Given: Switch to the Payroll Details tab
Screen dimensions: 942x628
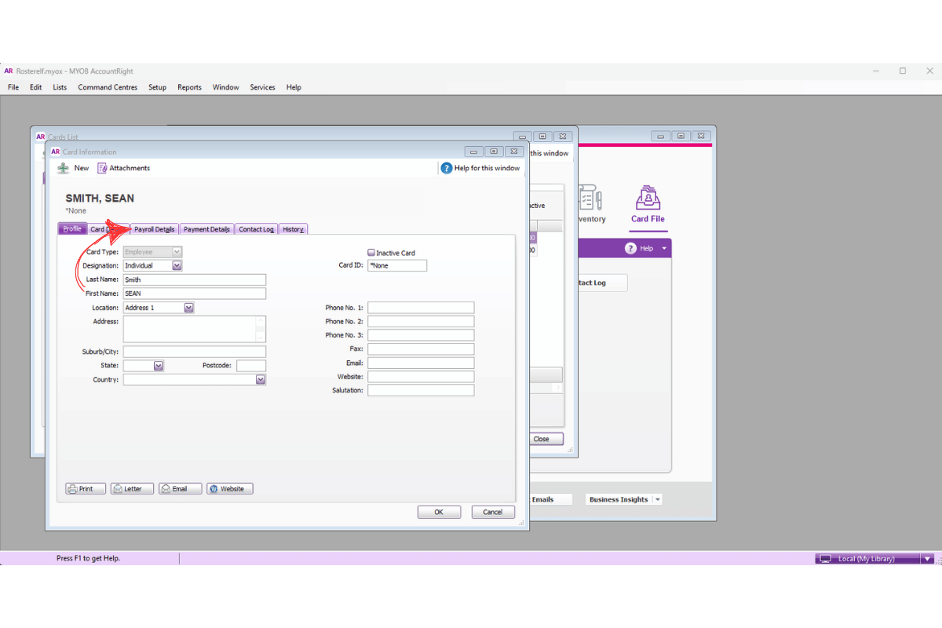Looking at the screenshot, I should point(155,229).
